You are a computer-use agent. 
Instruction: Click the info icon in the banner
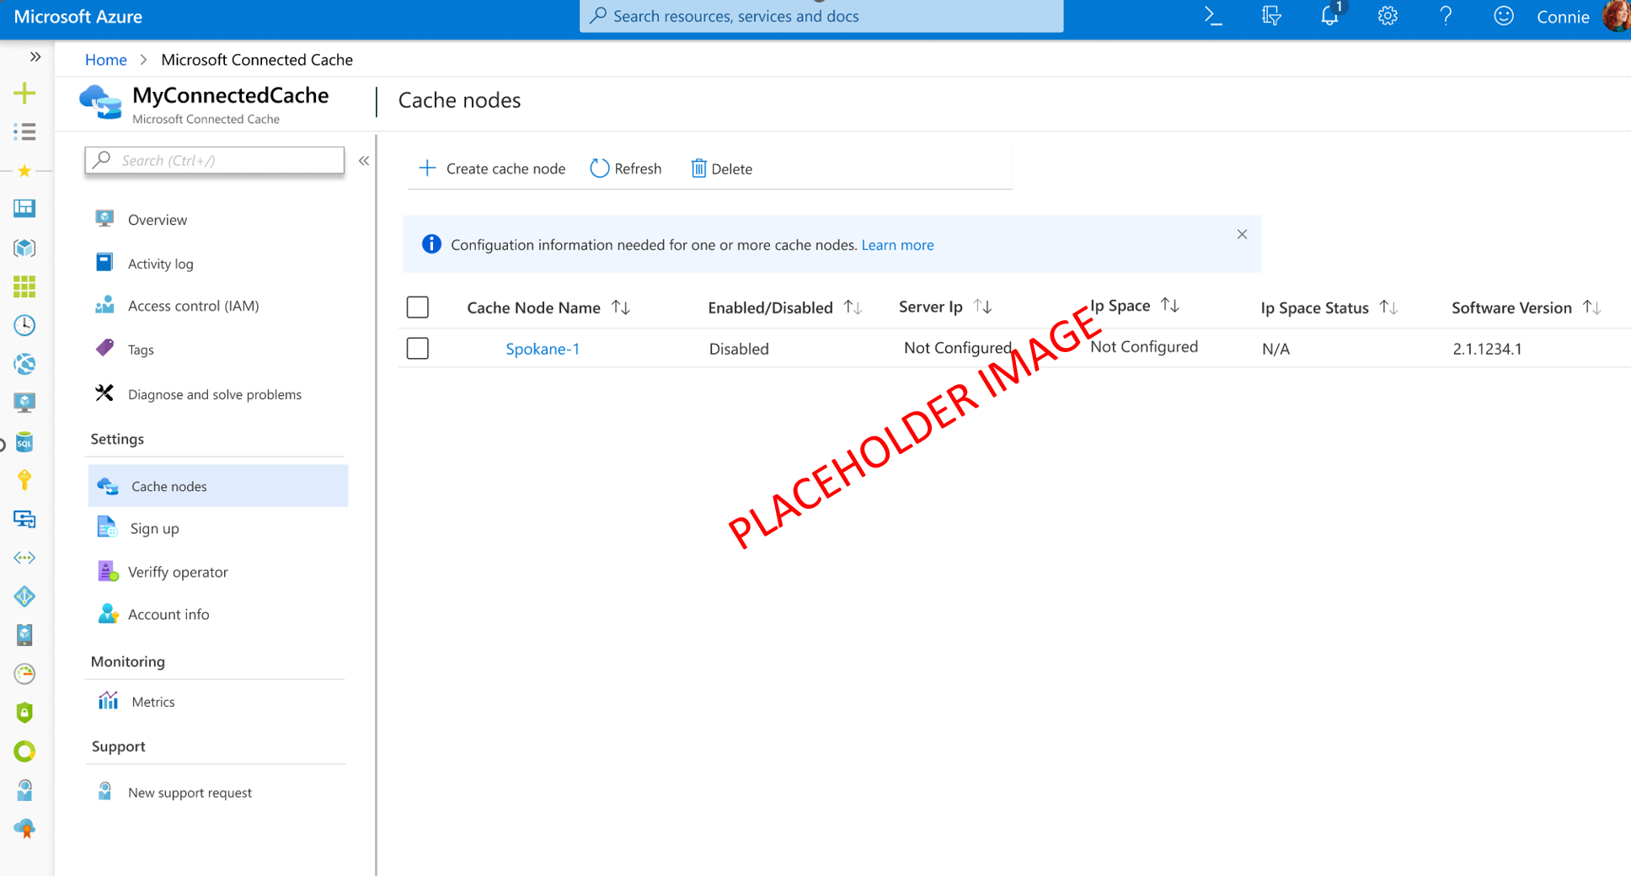click(x=431, y=244)
